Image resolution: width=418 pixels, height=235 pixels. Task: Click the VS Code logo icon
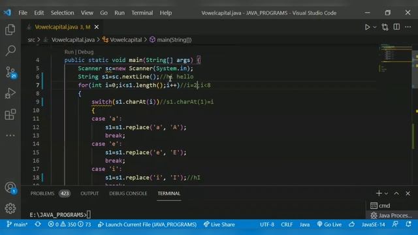pos(7,12)
